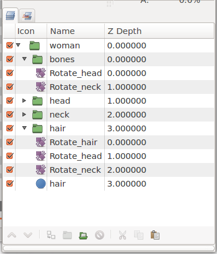Click rotate icon of Rotate_neck at depth 1.000000

click(41, 87)
